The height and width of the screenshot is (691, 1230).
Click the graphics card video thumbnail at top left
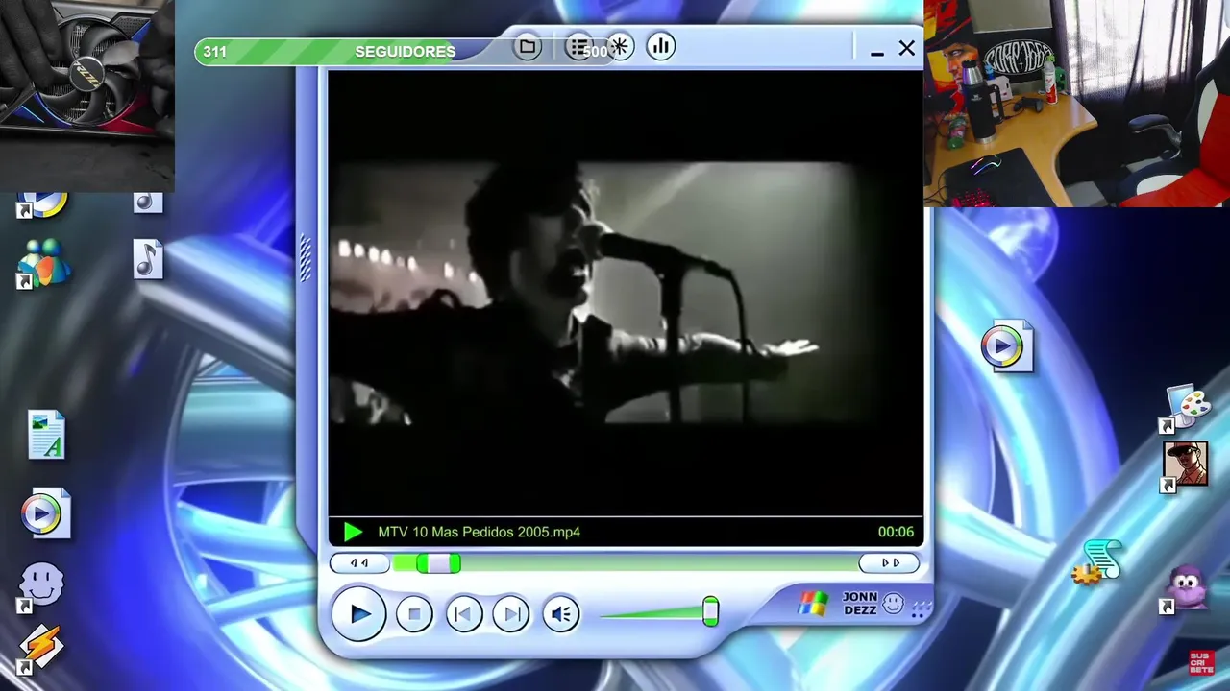coord(87,95)
